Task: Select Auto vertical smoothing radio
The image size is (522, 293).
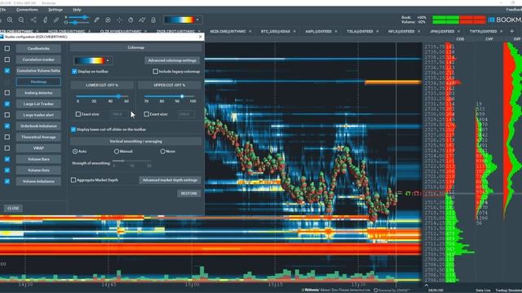Action: 75,151
